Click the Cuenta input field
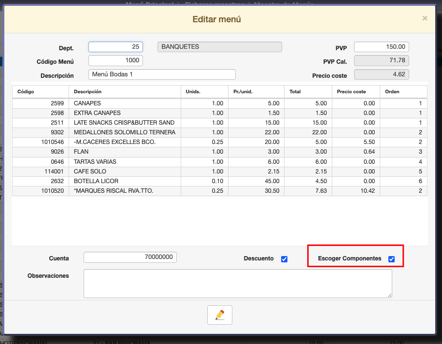 [x=130, y=258]
